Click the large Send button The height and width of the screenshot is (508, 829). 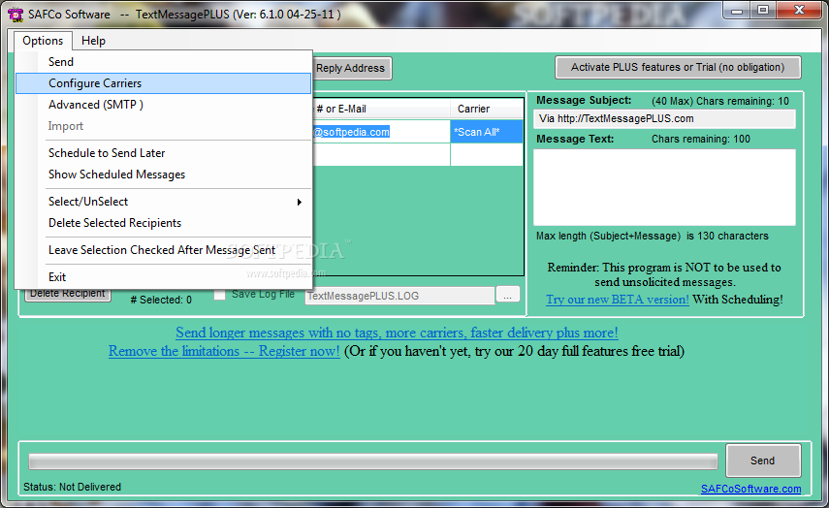[x=763, y=460]
